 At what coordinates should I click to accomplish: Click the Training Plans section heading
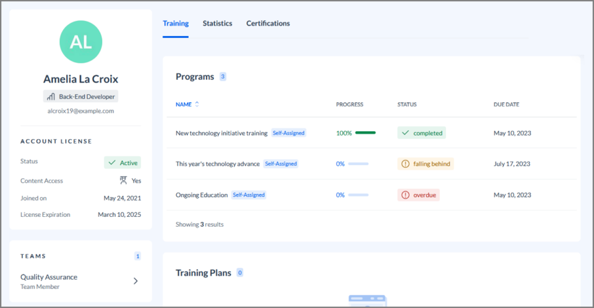point(204,273)
